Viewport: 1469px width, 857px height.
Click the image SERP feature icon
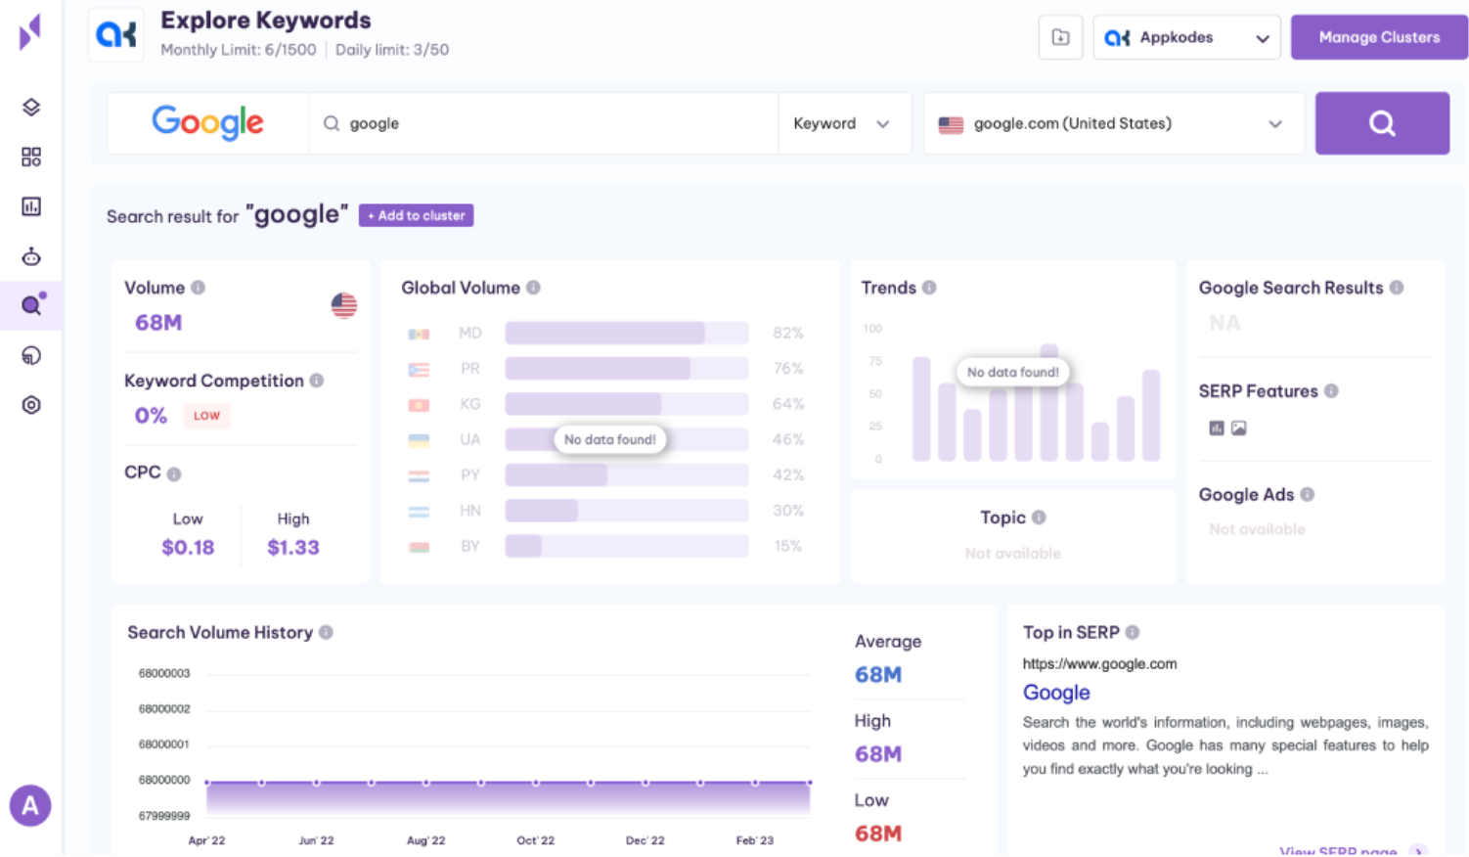click(1239, 428)
